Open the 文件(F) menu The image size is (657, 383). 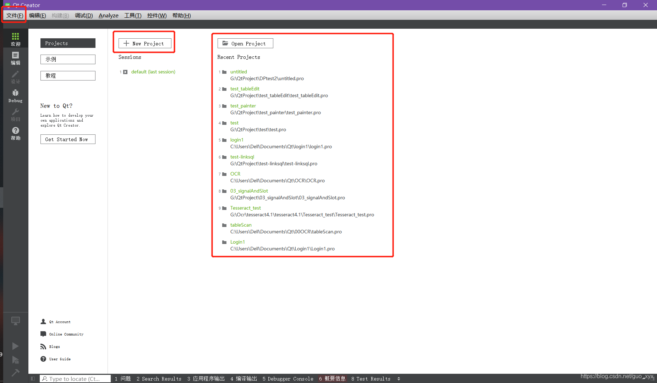tap(15, 16)
